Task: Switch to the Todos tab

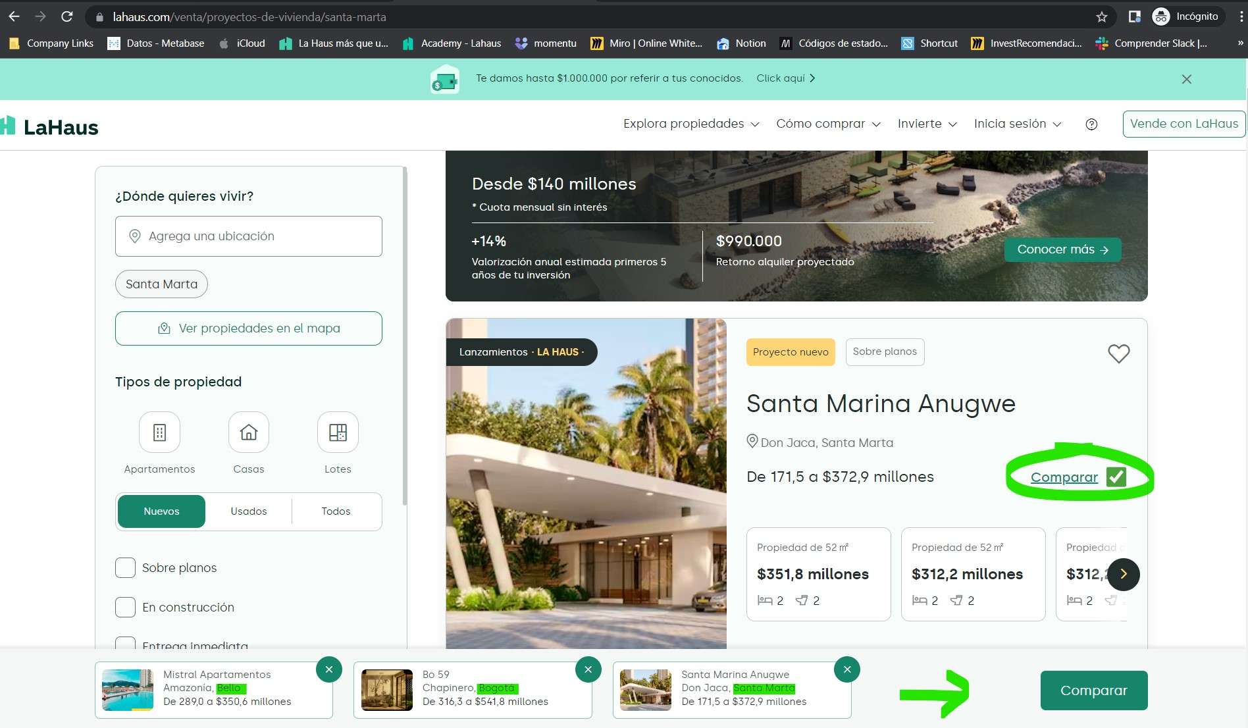Action: click(336, 511)
